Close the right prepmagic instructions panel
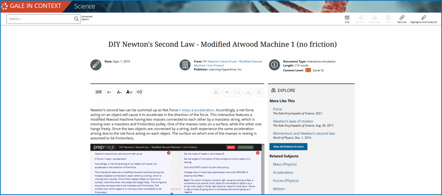This screenshot has width=442, height=195. coord(259,153)
